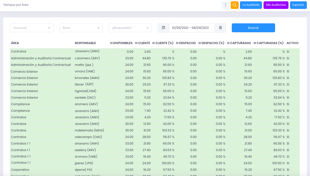This screenshot has width=310, height=176.
Task: Sort by the ÁREA column header
Action: [x=15, y=43]
